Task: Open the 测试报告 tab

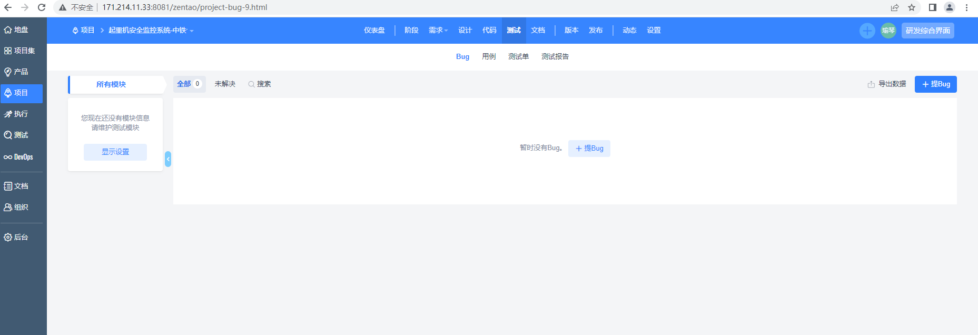Action: pyautogui.click(x=555, y=57)
